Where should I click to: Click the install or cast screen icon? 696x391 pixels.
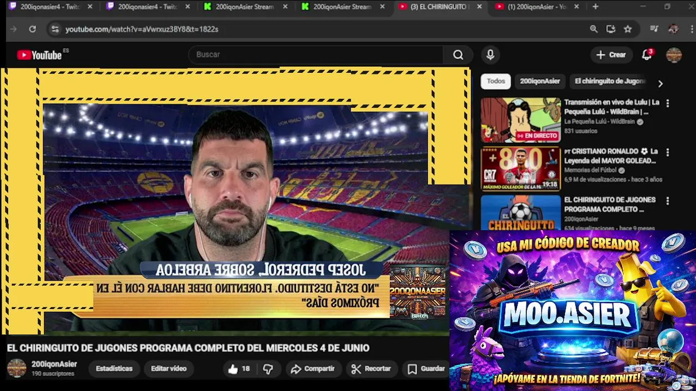click(611, 29)
